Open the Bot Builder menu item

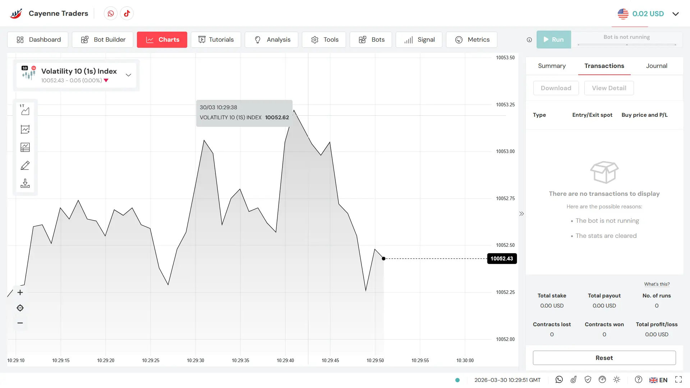click(103, 40)
